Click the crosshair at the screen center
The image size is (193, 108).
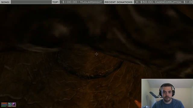point(96,54)
